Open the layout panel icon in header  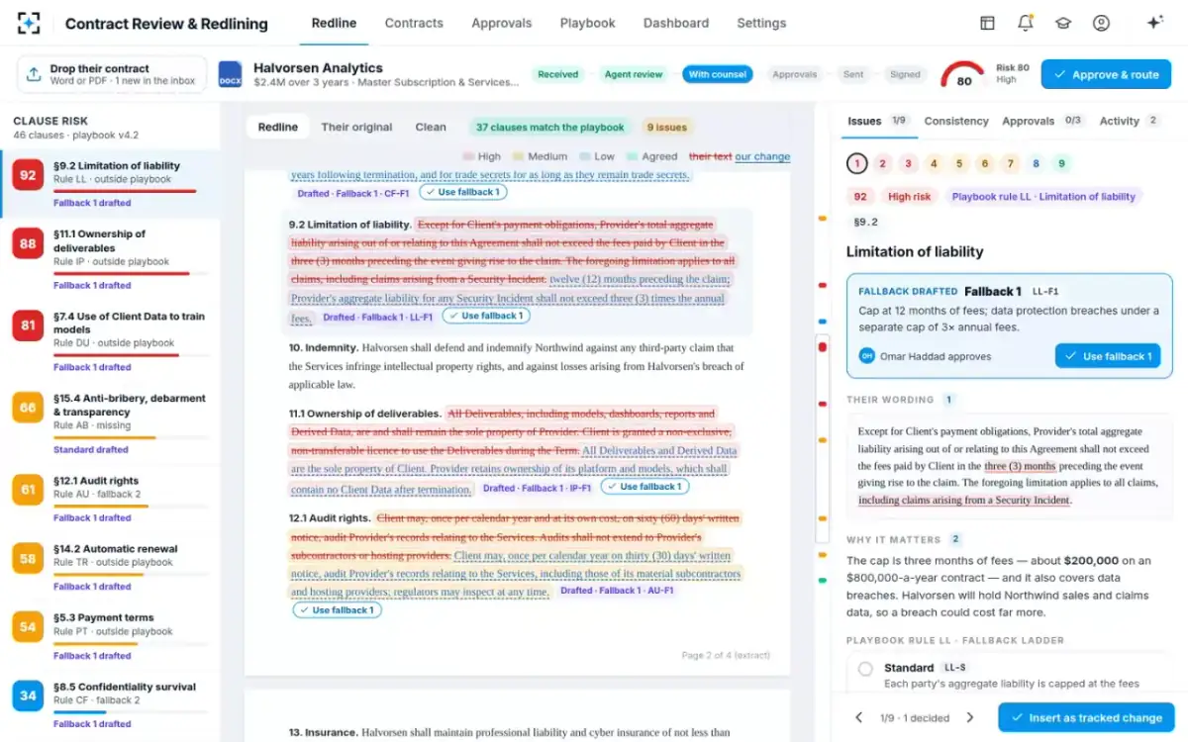[987, 23]
